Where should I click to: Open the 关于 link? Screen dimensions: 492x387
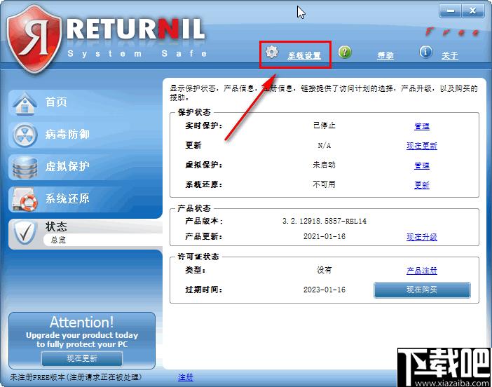450,55
